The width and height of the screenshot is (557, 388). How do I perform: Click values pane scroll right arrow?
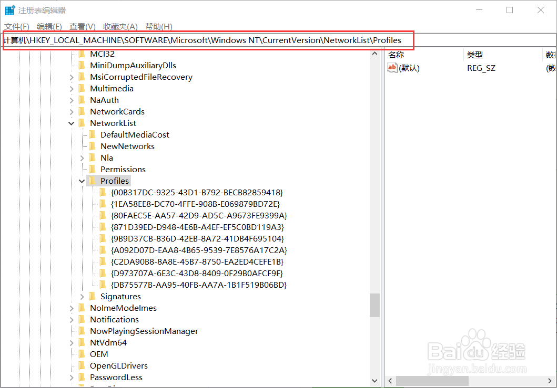point(550,381)
